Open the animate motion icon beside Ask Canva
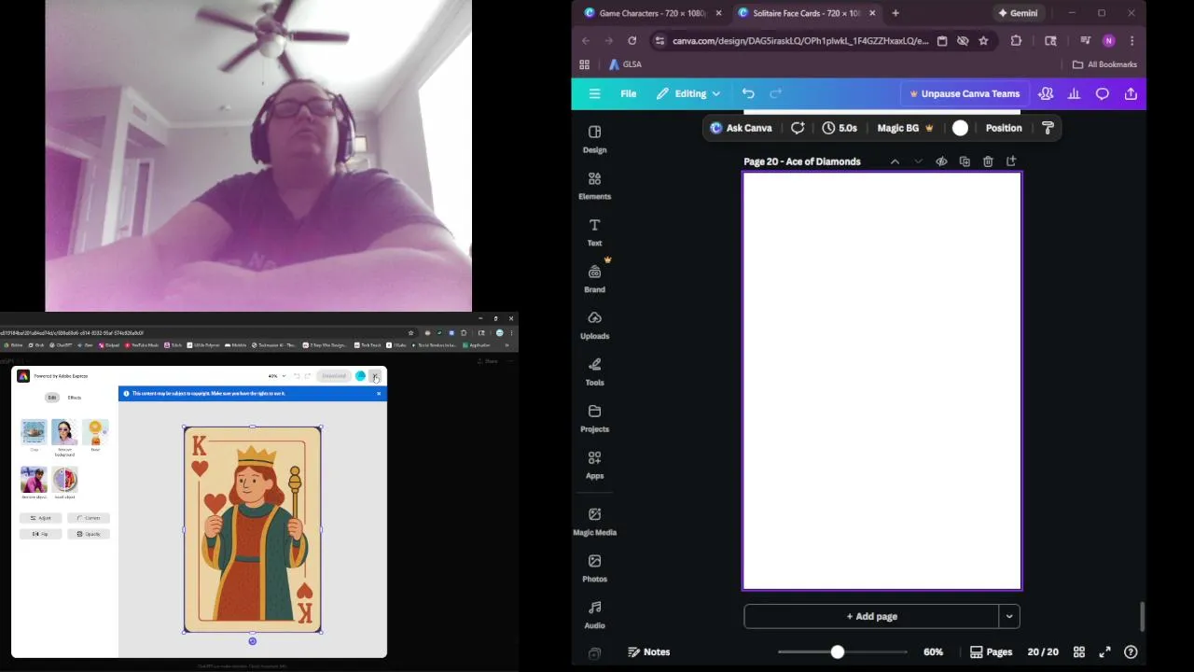Screen dimensions: 1194x672 (798, 128)
